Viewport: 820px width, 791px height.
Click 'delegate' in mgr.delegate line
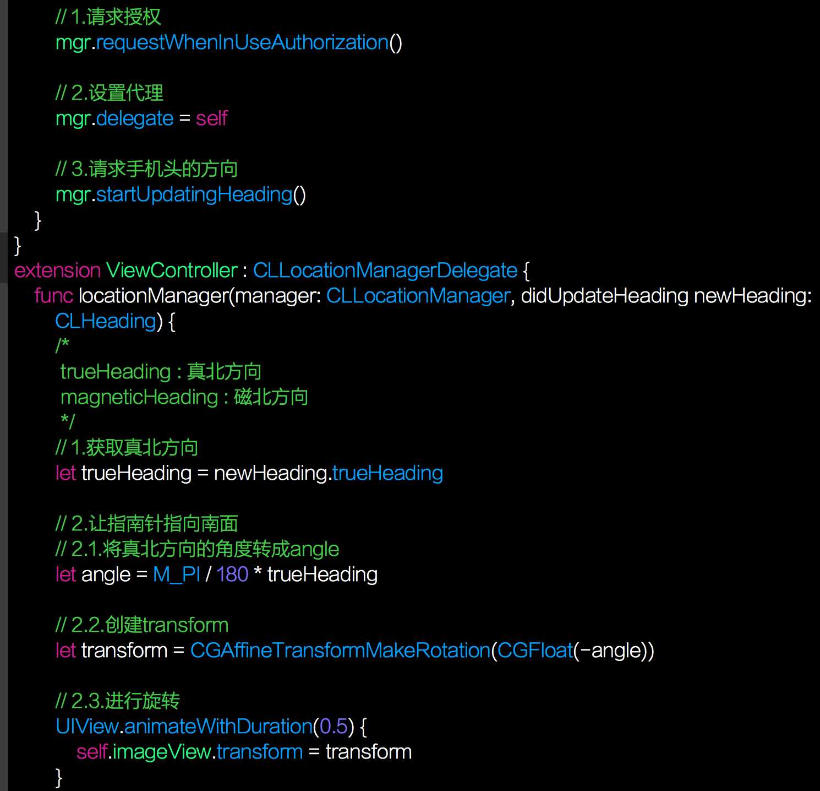tap(135, 118)
